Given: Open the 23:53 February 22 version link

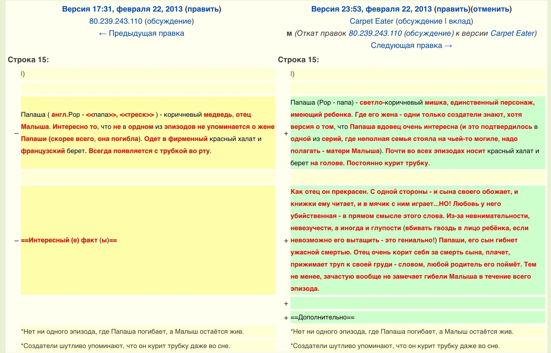Looking at the screenshot, I should coord(371,9).
